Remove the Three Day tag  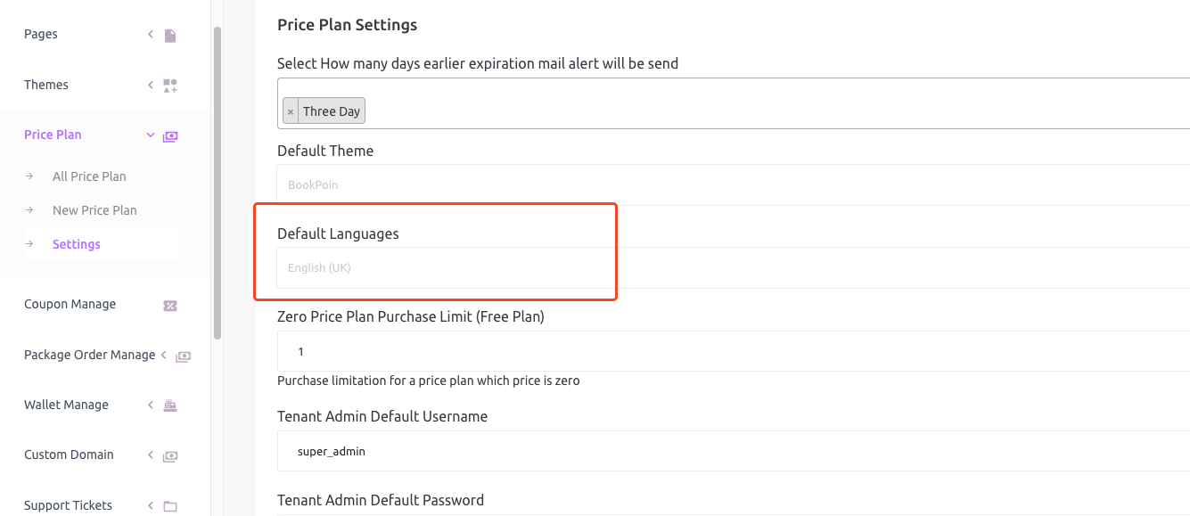[291, 112]
